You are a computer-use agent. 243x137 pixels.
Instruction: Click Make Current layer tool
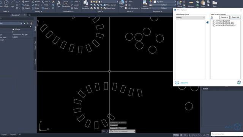point(110,5)
